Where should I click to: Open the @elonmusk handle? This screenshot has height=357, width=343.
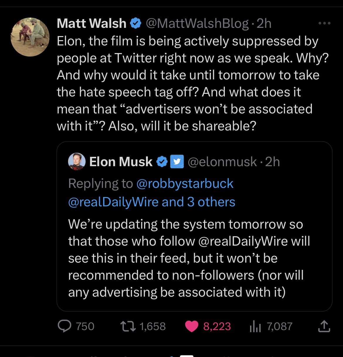point(222,162)
